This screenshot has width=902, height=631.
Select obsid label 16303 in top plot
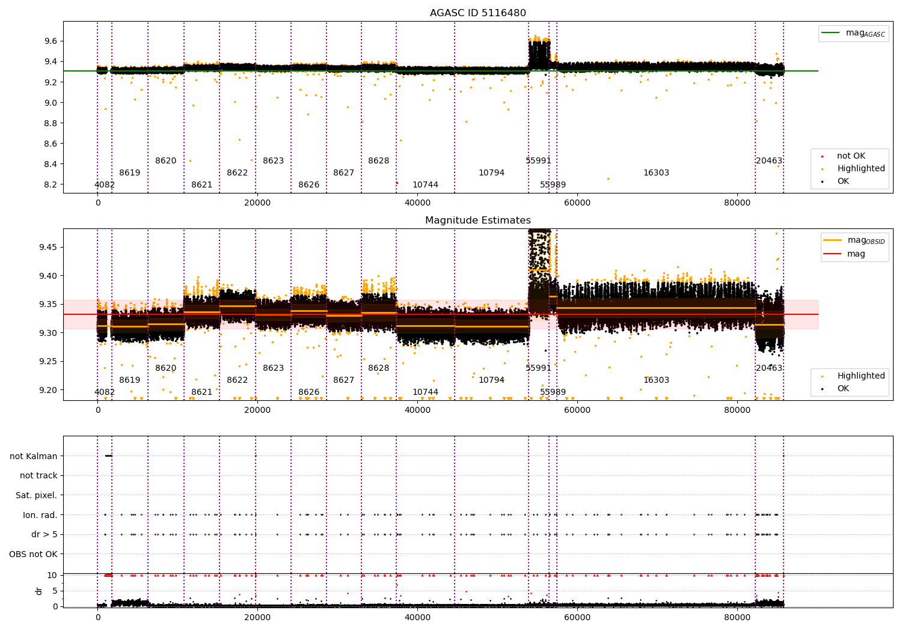(x=656, y=173)
